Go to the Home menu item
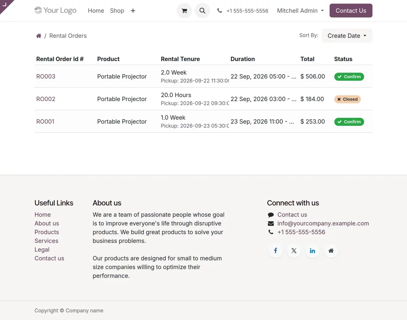 click(x=96, y=11)
